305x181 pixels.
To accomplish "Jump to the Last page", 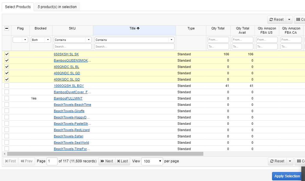I will (x=123, y=161).
